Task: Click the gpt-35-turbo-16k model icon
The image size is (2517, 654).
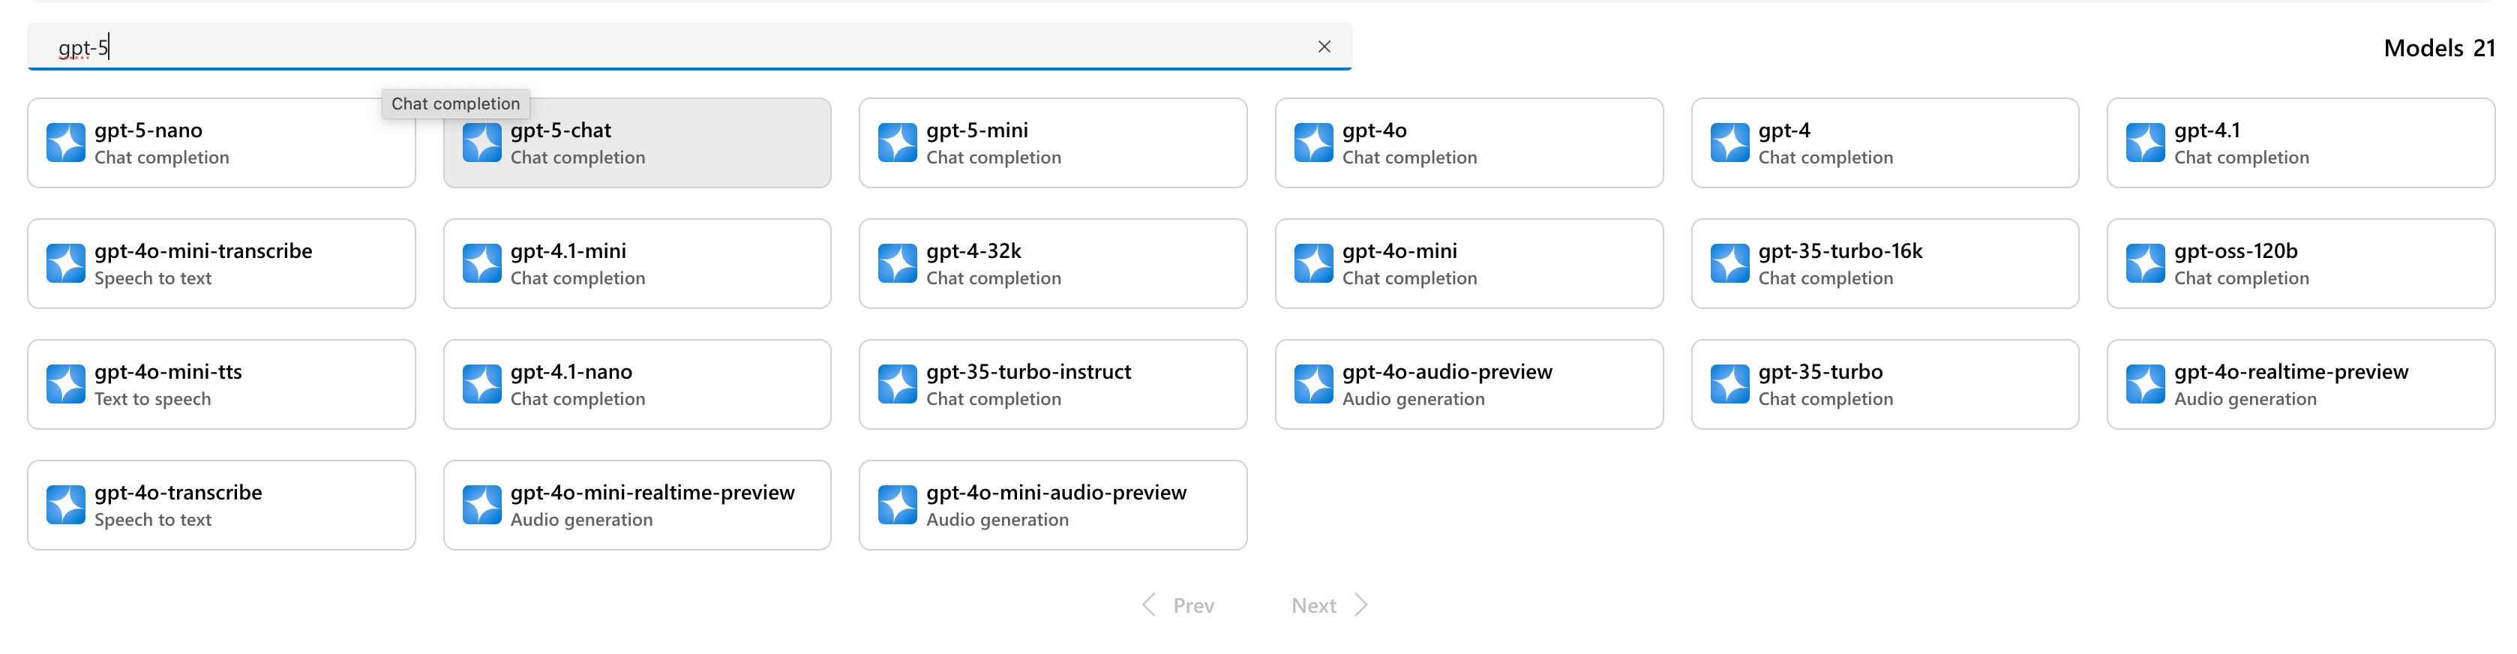Action: click(1729, 264)
